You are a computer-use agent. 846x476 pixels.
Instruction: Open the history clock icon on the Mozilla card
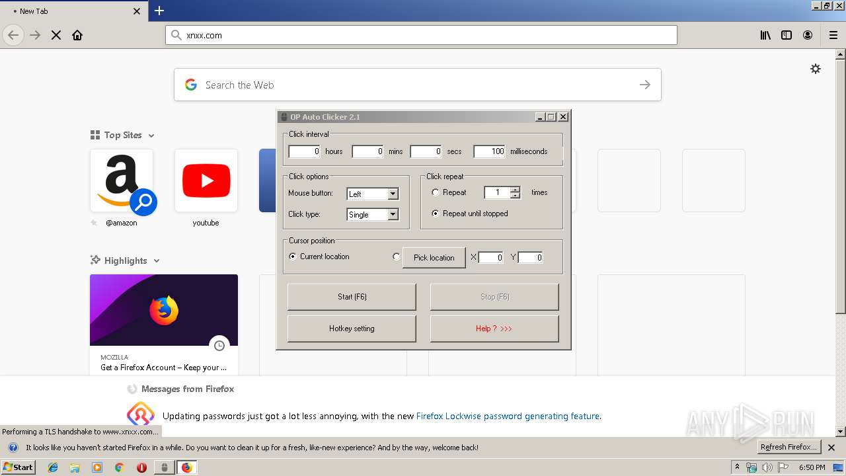[219, 345]
